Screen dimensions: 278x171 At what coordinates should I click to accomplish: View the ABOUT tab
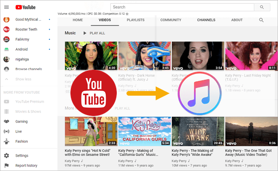237,20
